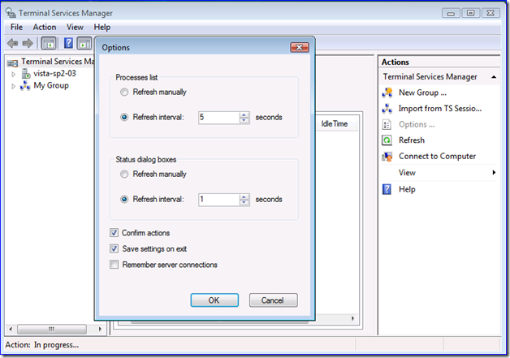
Task: Open the View menu in menu bar
Action: point(76,27)
